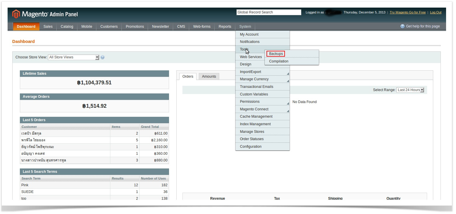
Task: Open Index Management menu entry
Action: tap(255, 124)
